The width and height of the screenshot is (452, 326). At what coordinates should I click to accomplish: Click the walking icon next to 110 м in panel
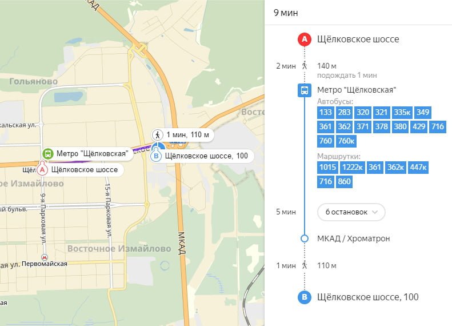click(305, 265)
